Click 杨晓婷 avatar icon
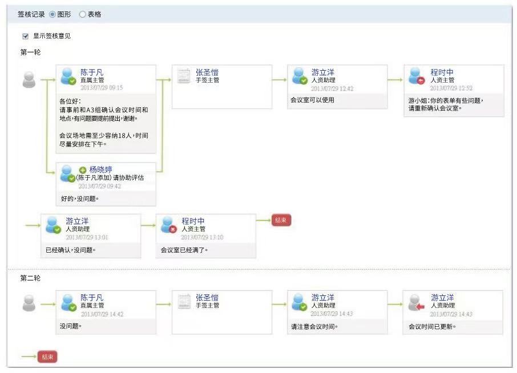Image resolution: width=517 pixels, height=373 pixels. [x=68, y=173]
